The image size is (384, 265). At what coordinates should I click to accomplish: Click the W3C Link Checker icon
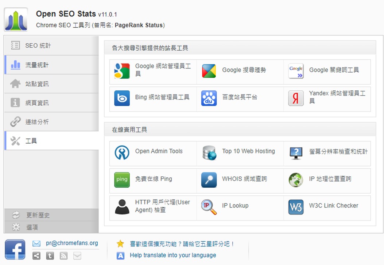296,207
